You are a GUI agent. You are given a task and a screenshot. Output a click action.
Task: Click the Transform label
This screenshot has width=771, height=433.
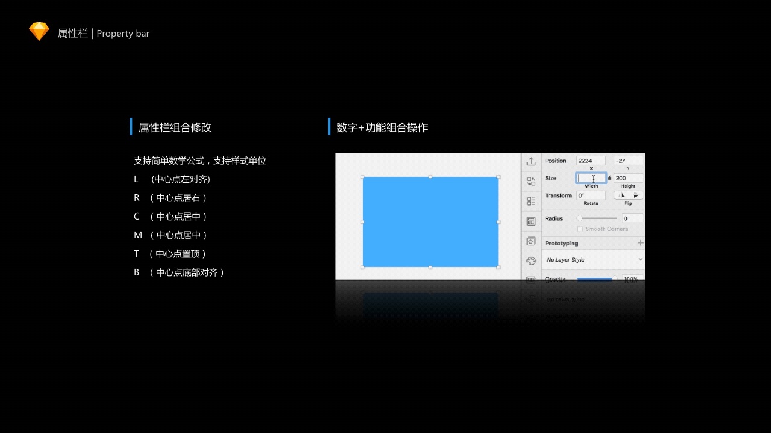click(558, 195)
